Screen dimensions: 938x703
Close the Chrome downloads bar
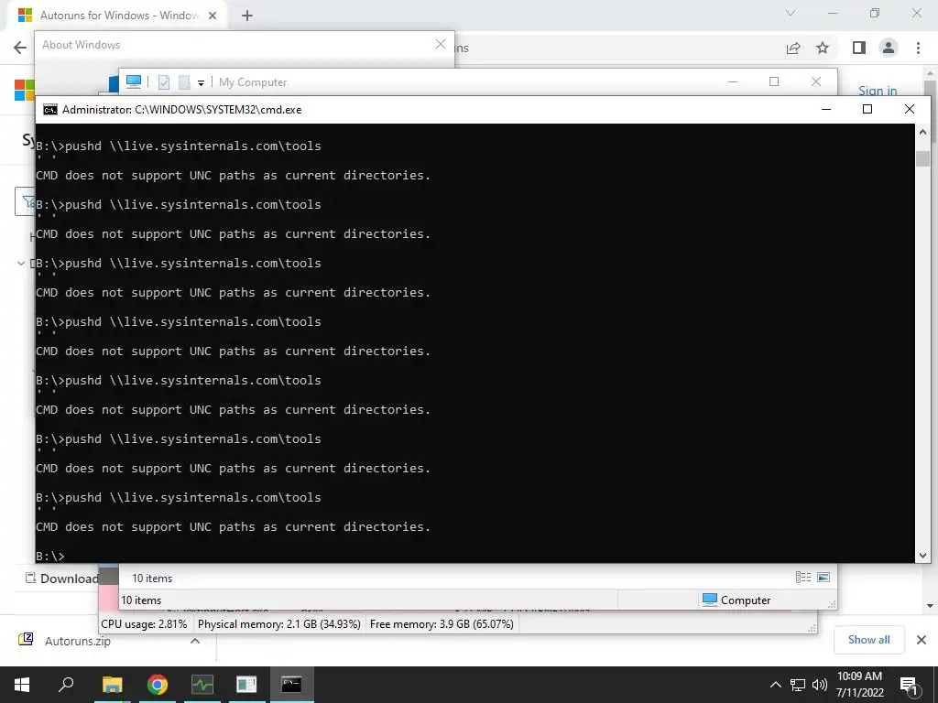click(922, 640)
